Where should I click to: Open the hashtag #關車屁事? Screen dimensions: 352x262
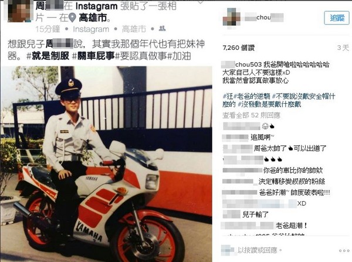93,56
